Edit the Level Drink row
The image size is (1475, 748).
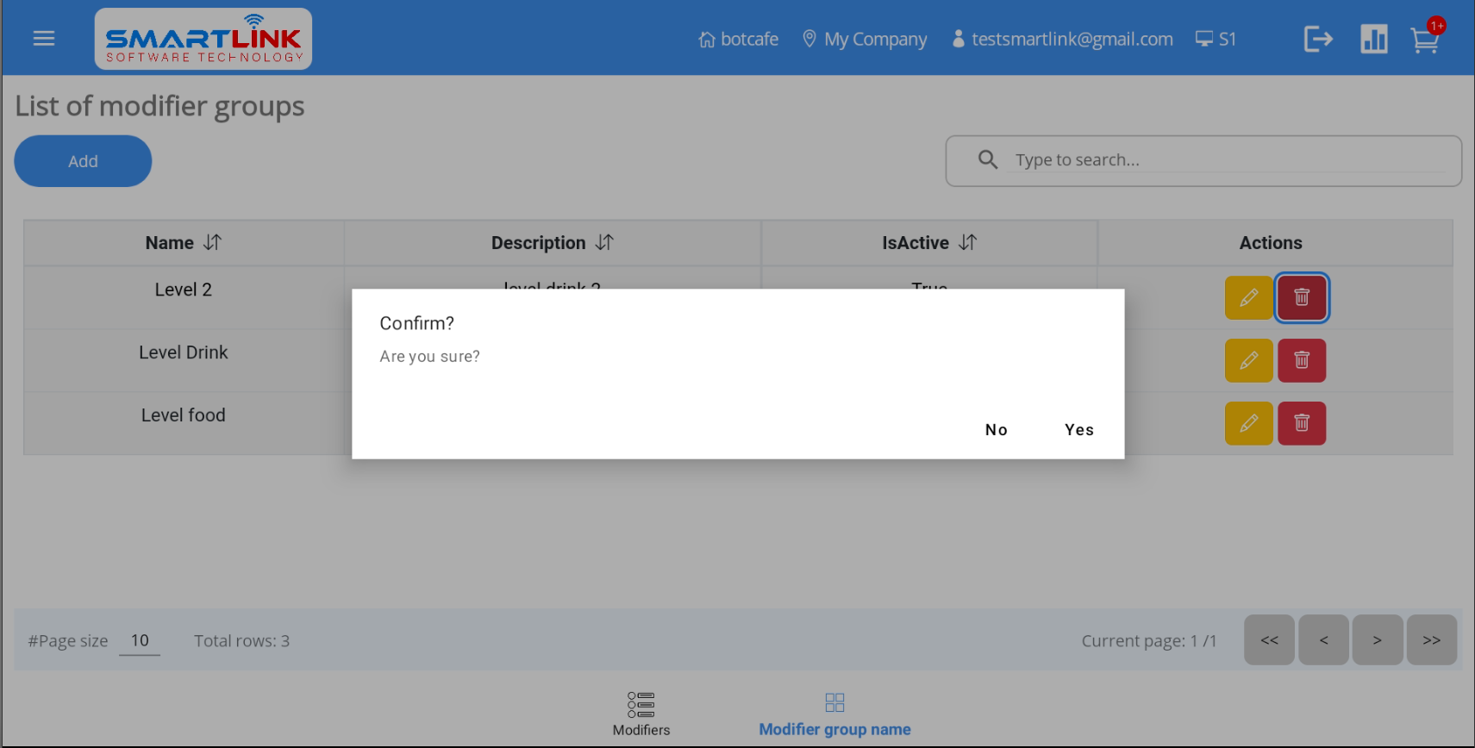coord(1248,361)
